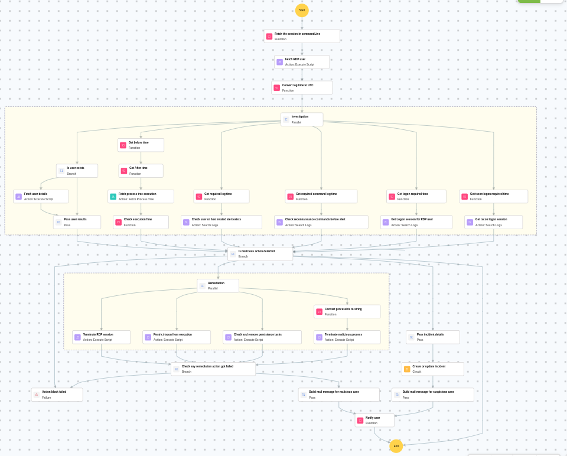The image size is (567, 456).
Task: Select the 'Is malicious action detected' label
Action: [256, 251]
